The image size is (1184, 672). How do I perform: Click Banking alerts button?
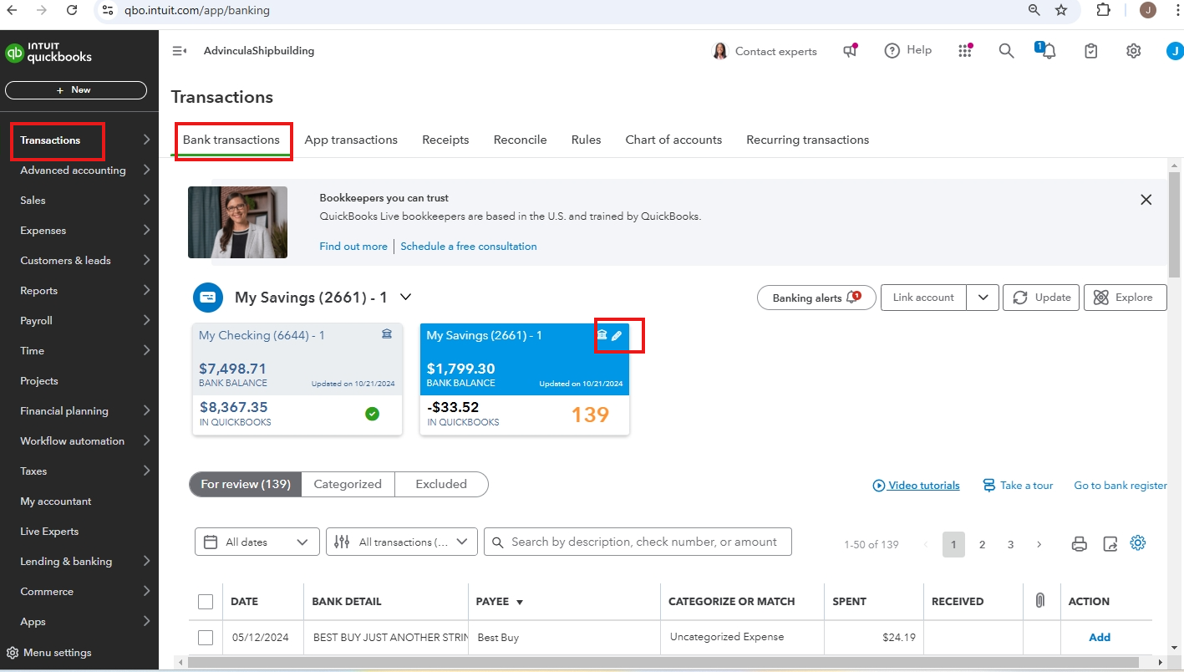(816, 298)
